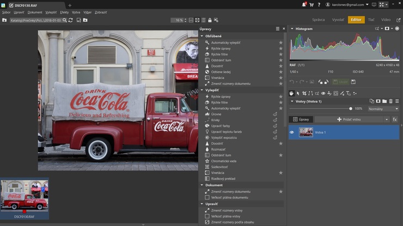The width and height of the screenshot is (403, 226).
Task: Select the red-eye eye tool
Action: click(323, 93)
